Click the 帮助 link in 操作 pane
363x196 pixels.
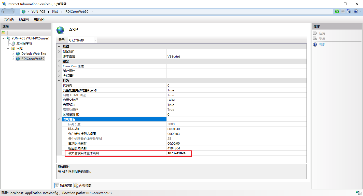tap(322, 45)
